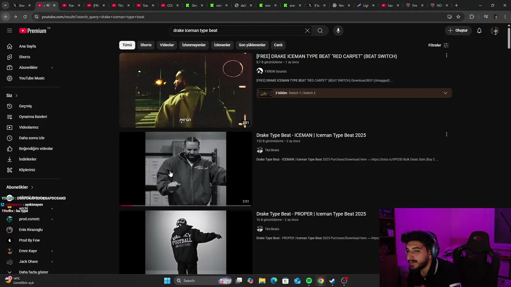Open Drake Type Beat - PROPER thumbnail
Viewport: 511px width, 287px height.
pyautogui.click(x=186, y=242)
